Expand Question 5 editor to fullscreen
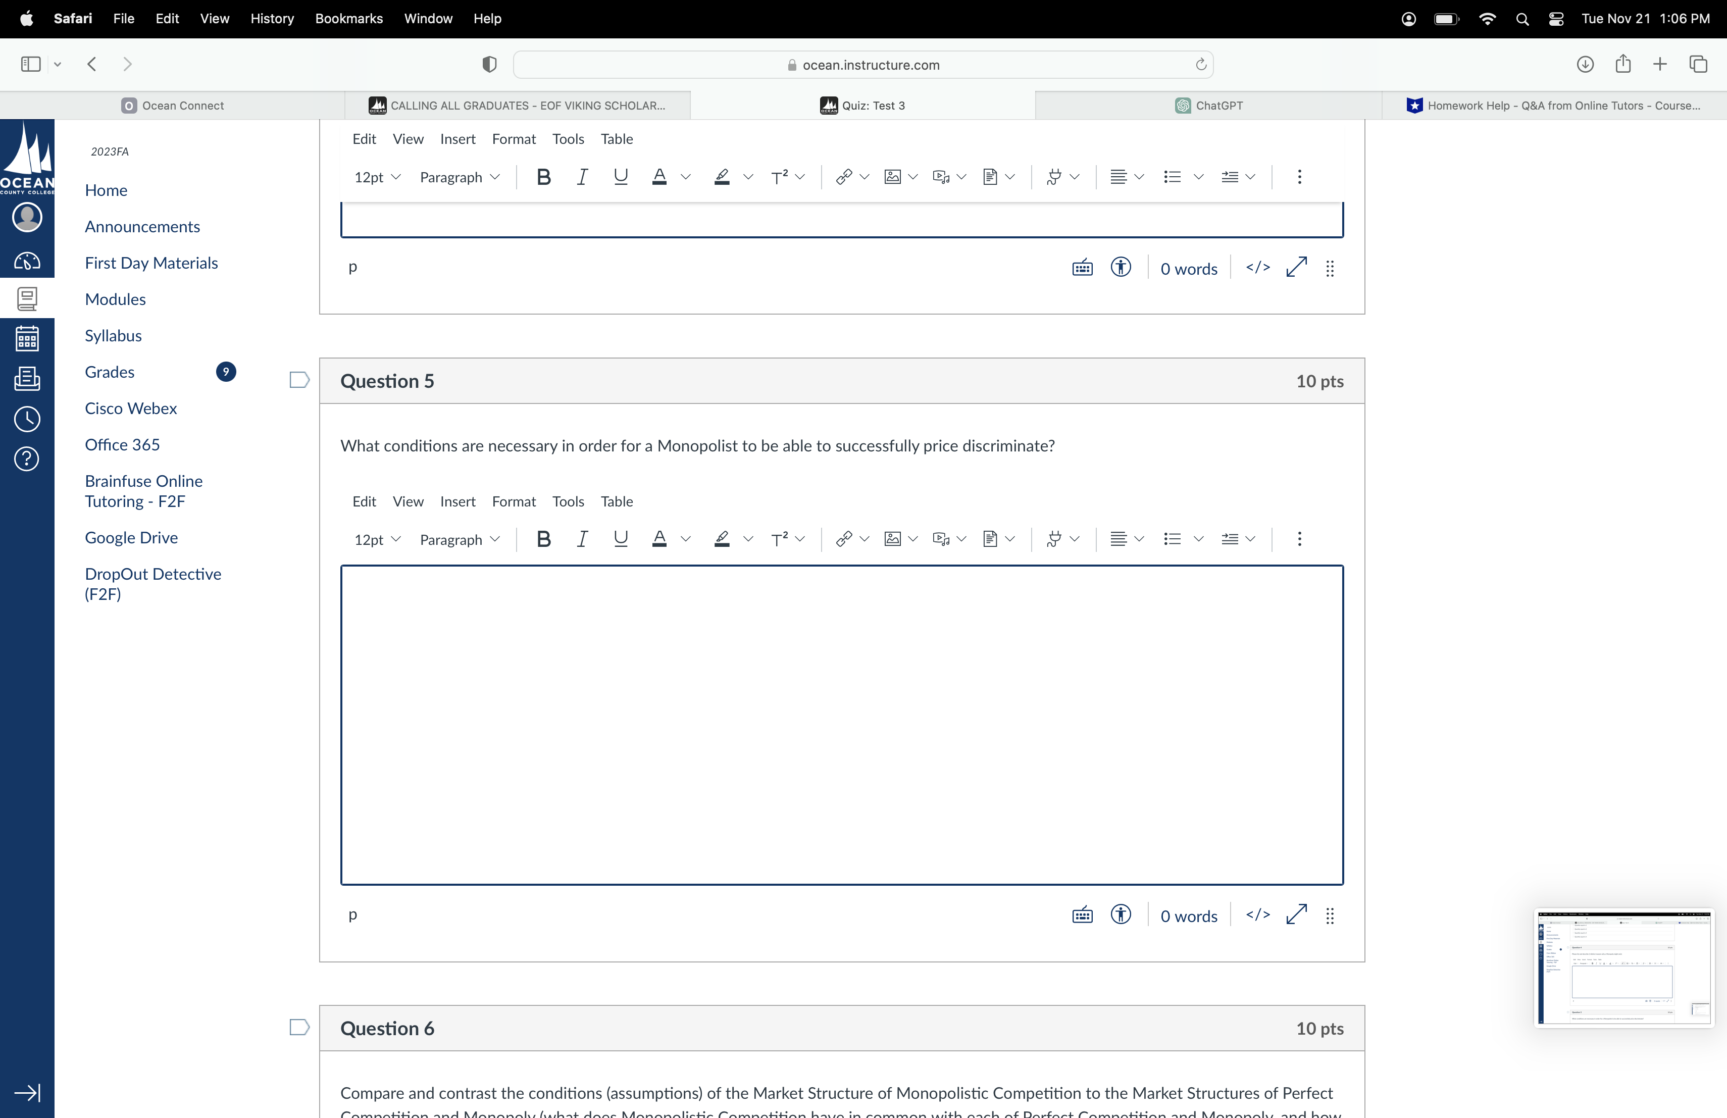The width and height of the screenshot is (1727, 1118). click(1296, 915)
